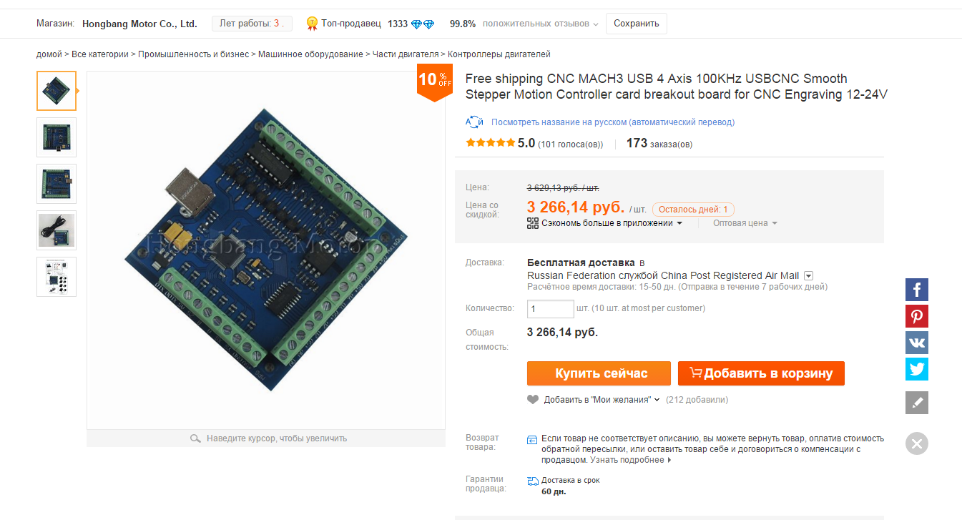Pin this product on Pinterest
Screen dimensions: 962x520
point(916,316)
